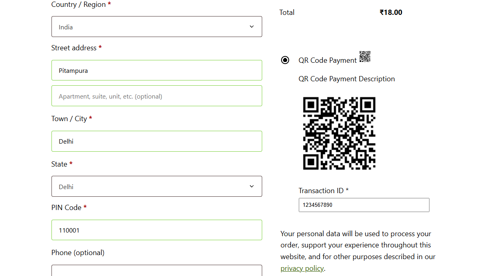Click the Total amount of ₹18.00
The height and width of the screenshot is (276, 491).
390,12
